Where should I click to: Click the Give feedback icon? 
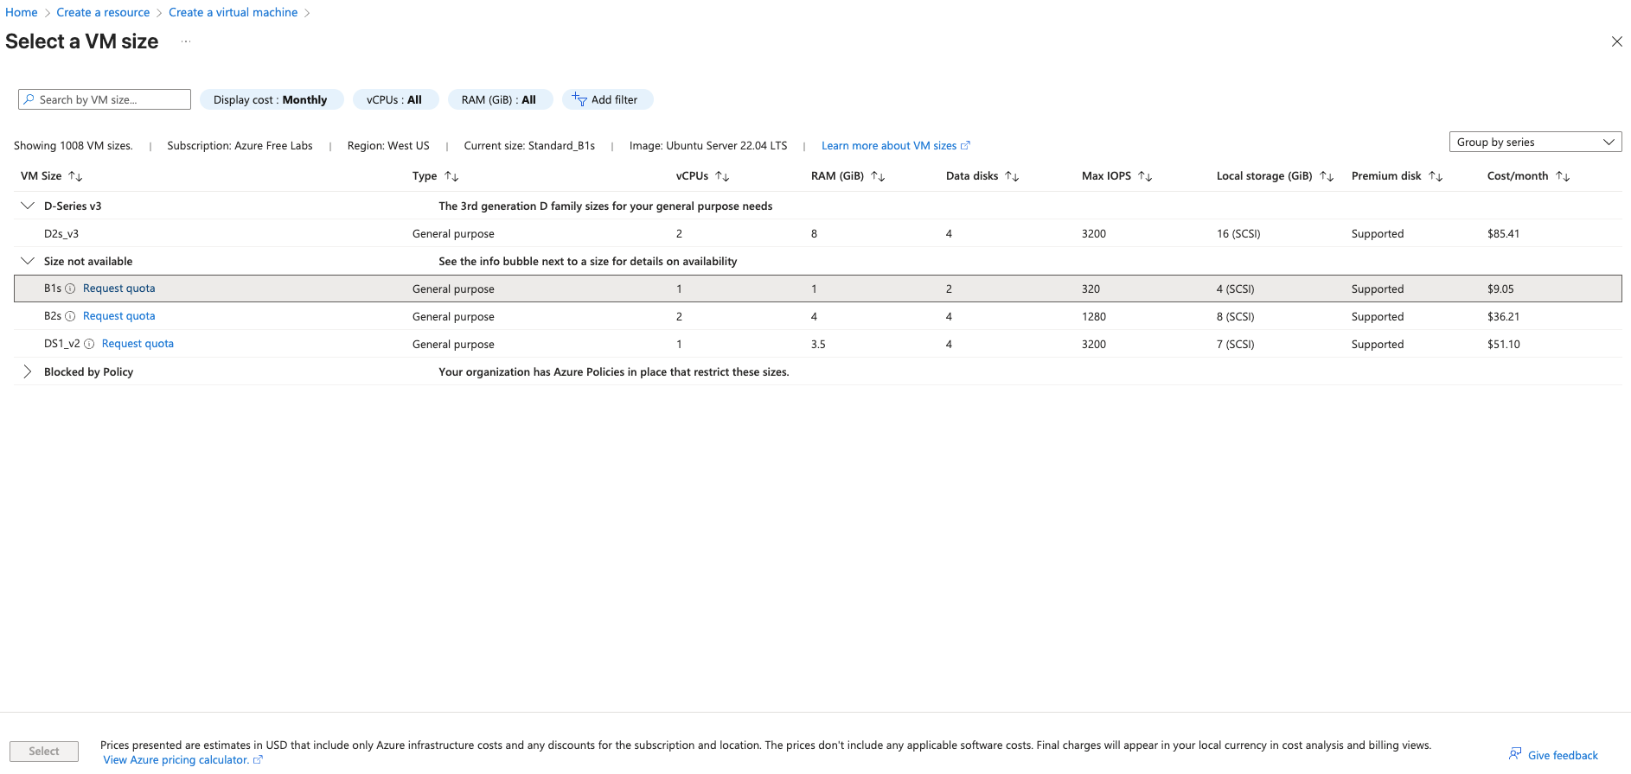[x=1515, y=754]
